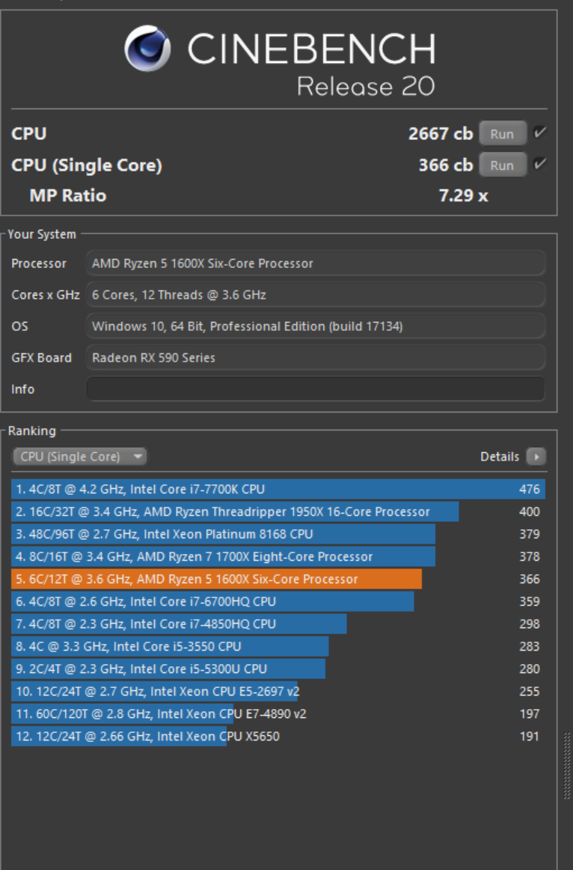Viewport: 573px width, 870px height.
Task: Click the OS field showing Windows 10
Action: pyautogui.click(x=314, y=326)
